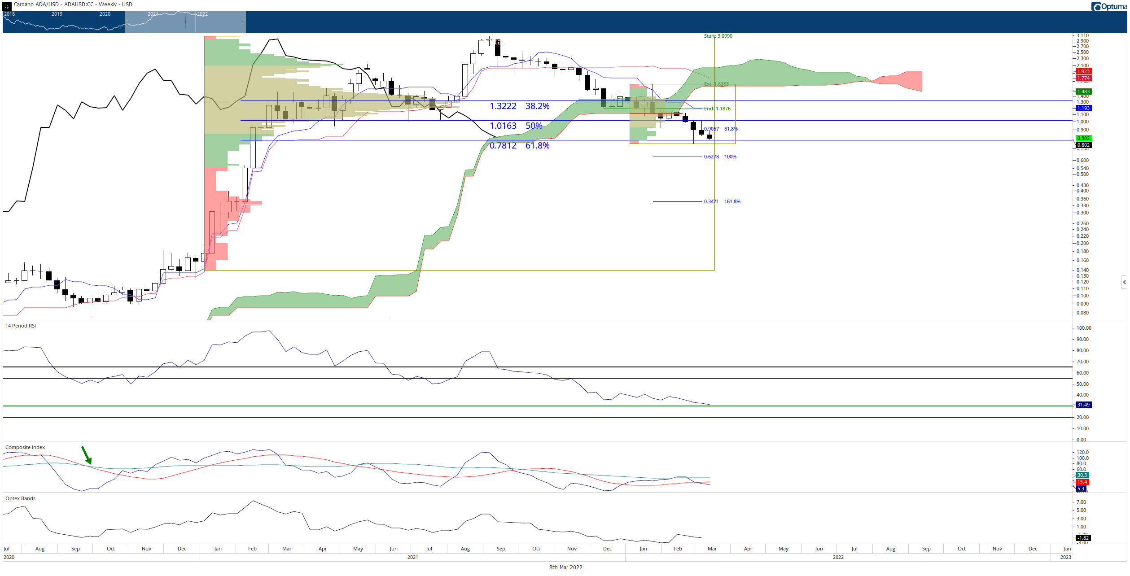Click the Optex Bands panel label
1130x576 pixels.
click(x=20, y=498)
